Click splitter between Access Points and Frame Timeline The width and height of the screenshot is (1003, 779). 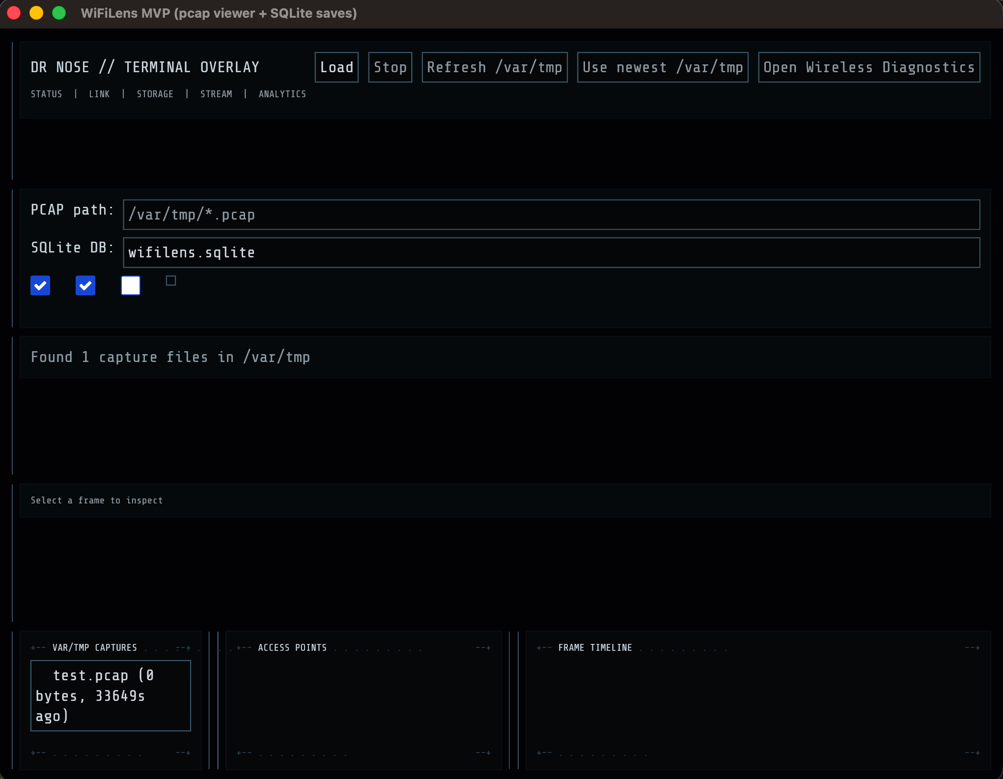click(514, 700)
